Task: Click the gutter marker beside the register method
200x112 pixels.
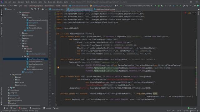Action: pyautogui.click(x=53, y=94)
